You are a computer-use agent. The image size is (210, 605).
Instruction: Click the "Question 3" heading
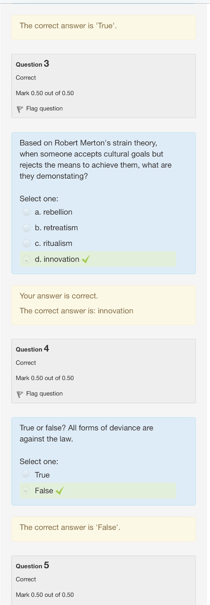pyautogui.click(x=32, y=64)
